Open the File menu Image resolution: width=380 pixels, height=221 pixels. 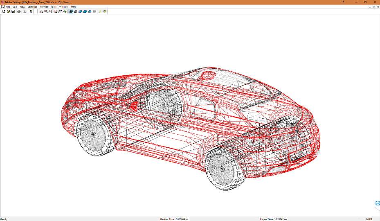pyautogui.click(x=8, y=7)
